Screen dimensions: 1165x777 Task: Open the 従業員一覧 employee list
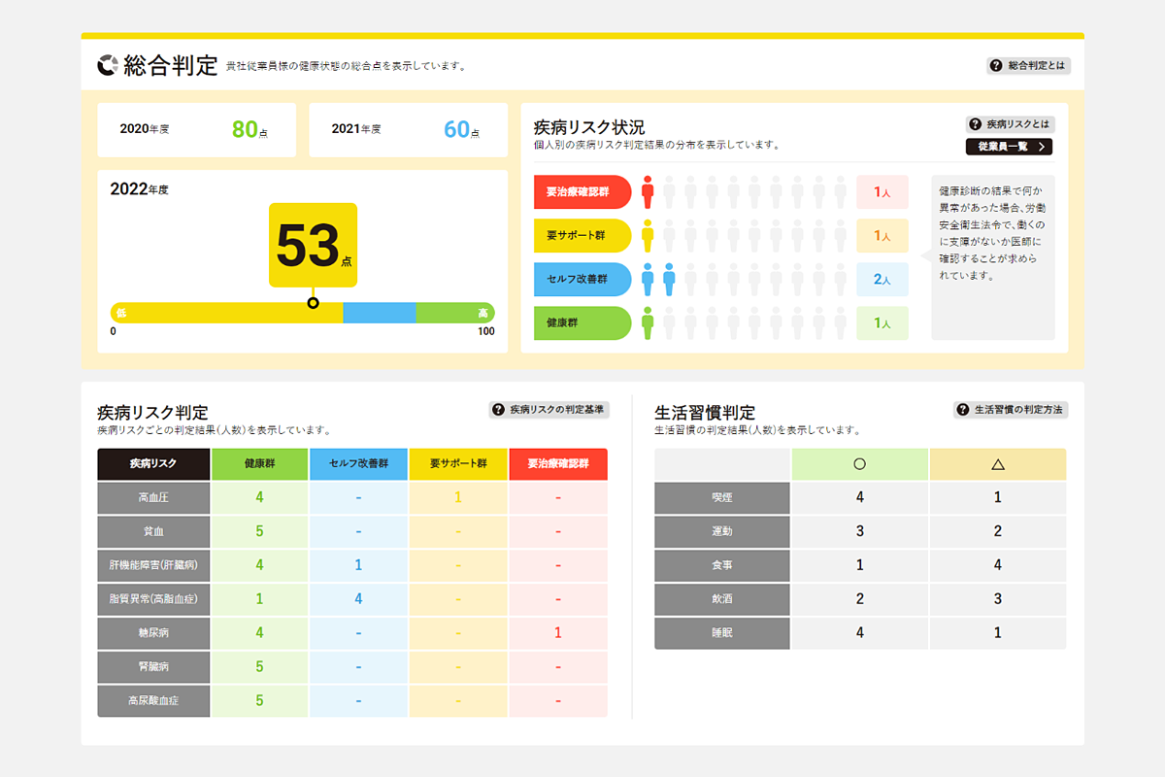[x=1010, y=148]
